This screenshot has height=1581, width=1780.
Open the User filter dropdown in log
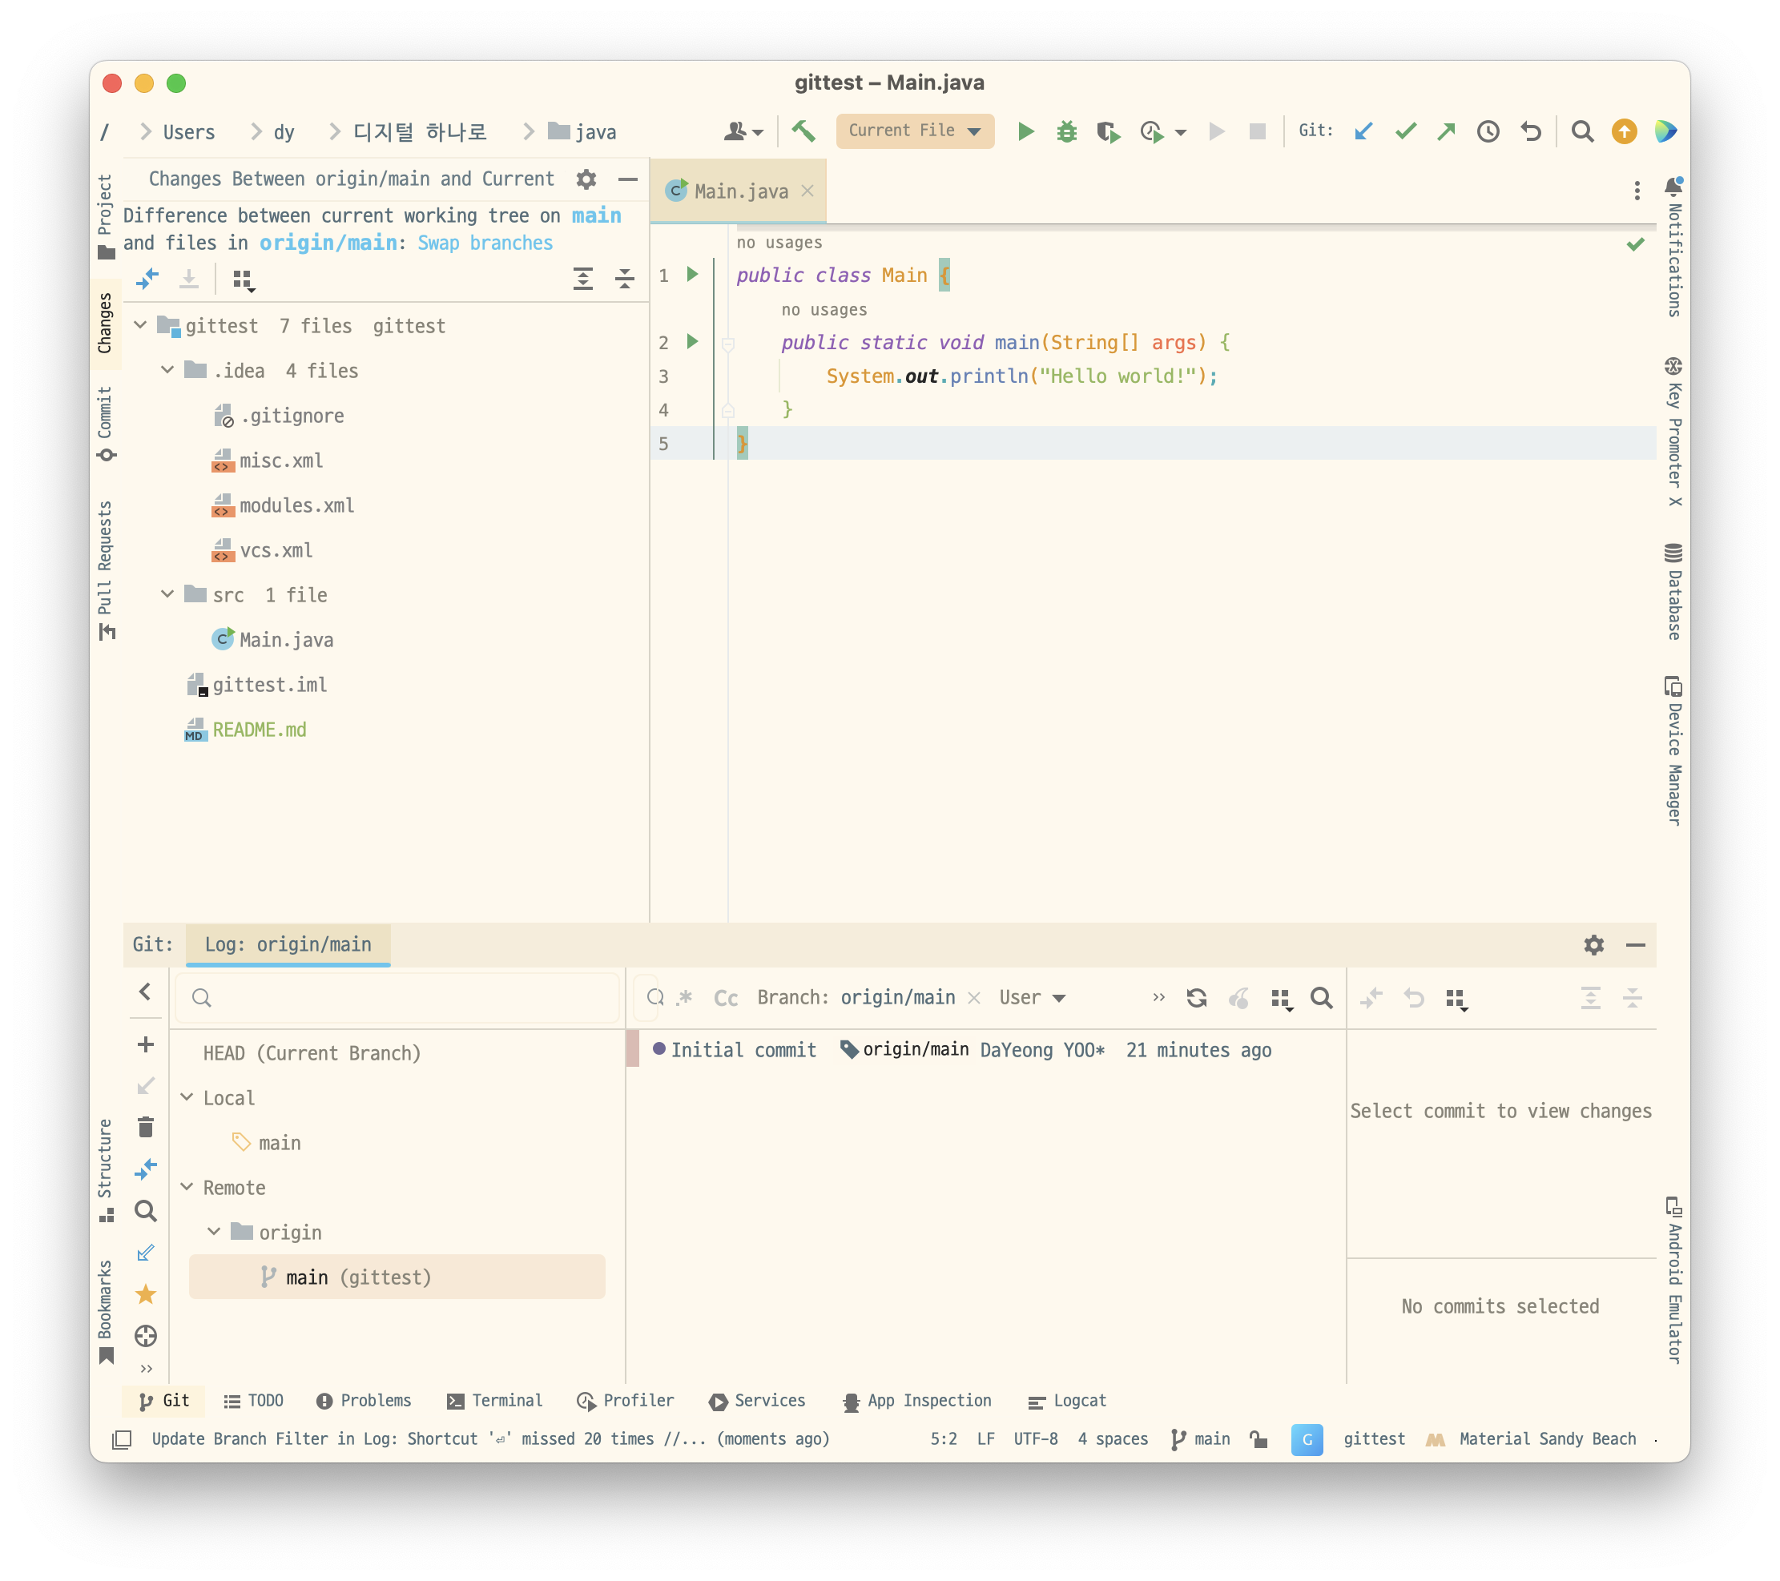[1032, 998]
